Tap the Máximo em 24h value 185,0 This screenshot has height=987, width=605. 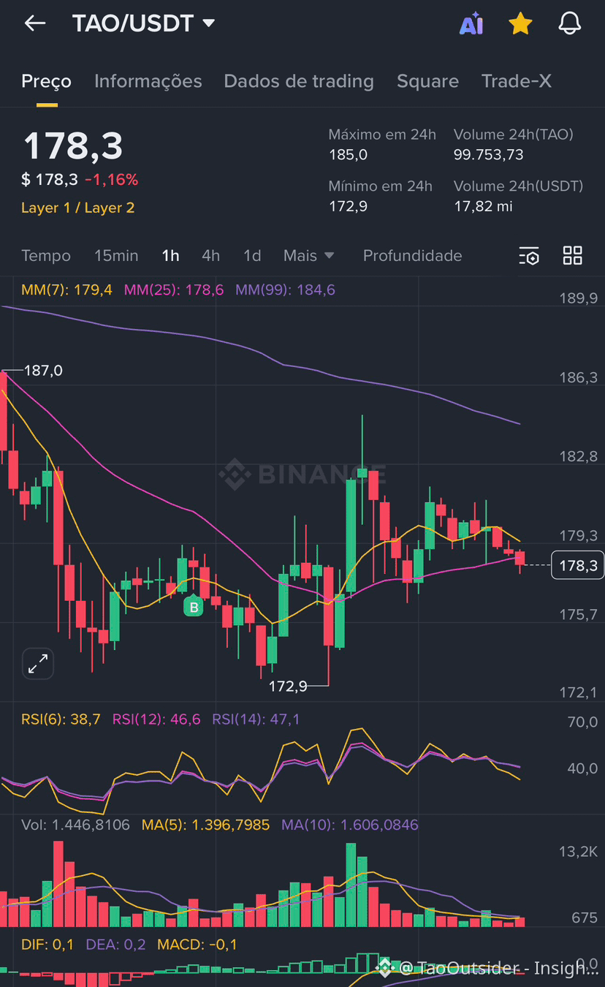point(348,154)
